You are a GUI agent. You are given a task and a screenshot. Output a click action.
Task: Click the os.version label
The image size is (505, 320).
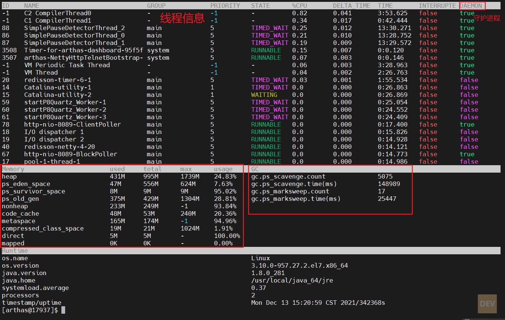(x=20, y=265)
